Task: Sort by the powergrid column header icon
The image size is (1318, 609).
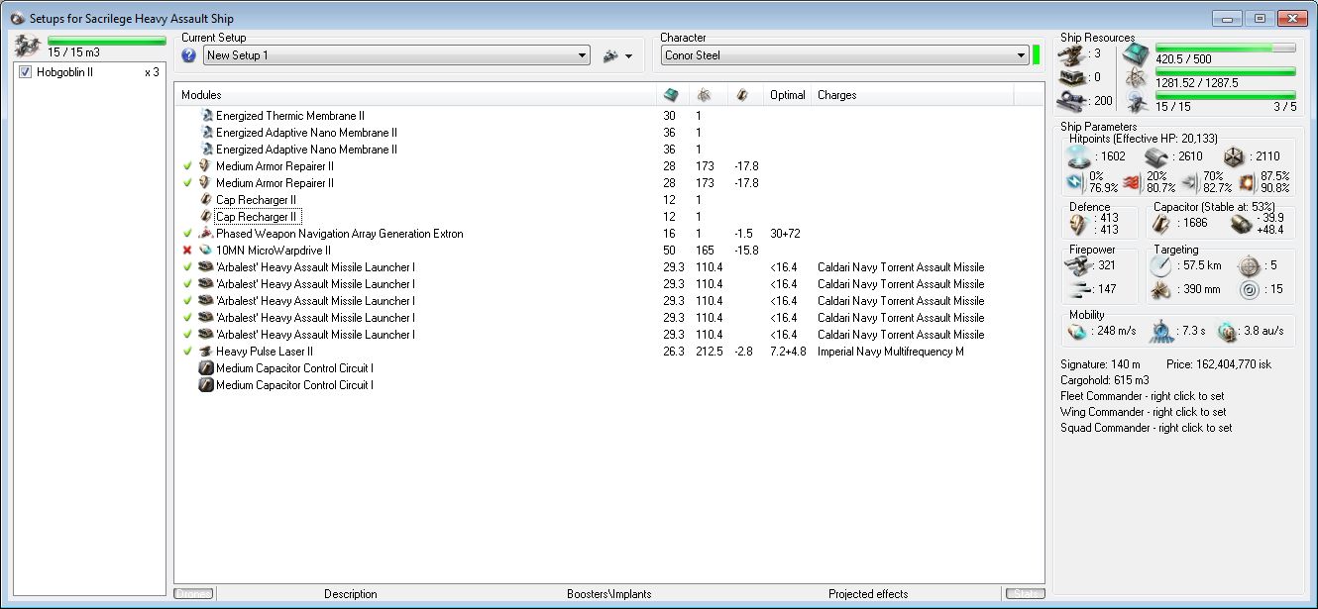Action: tap(704, 95)
